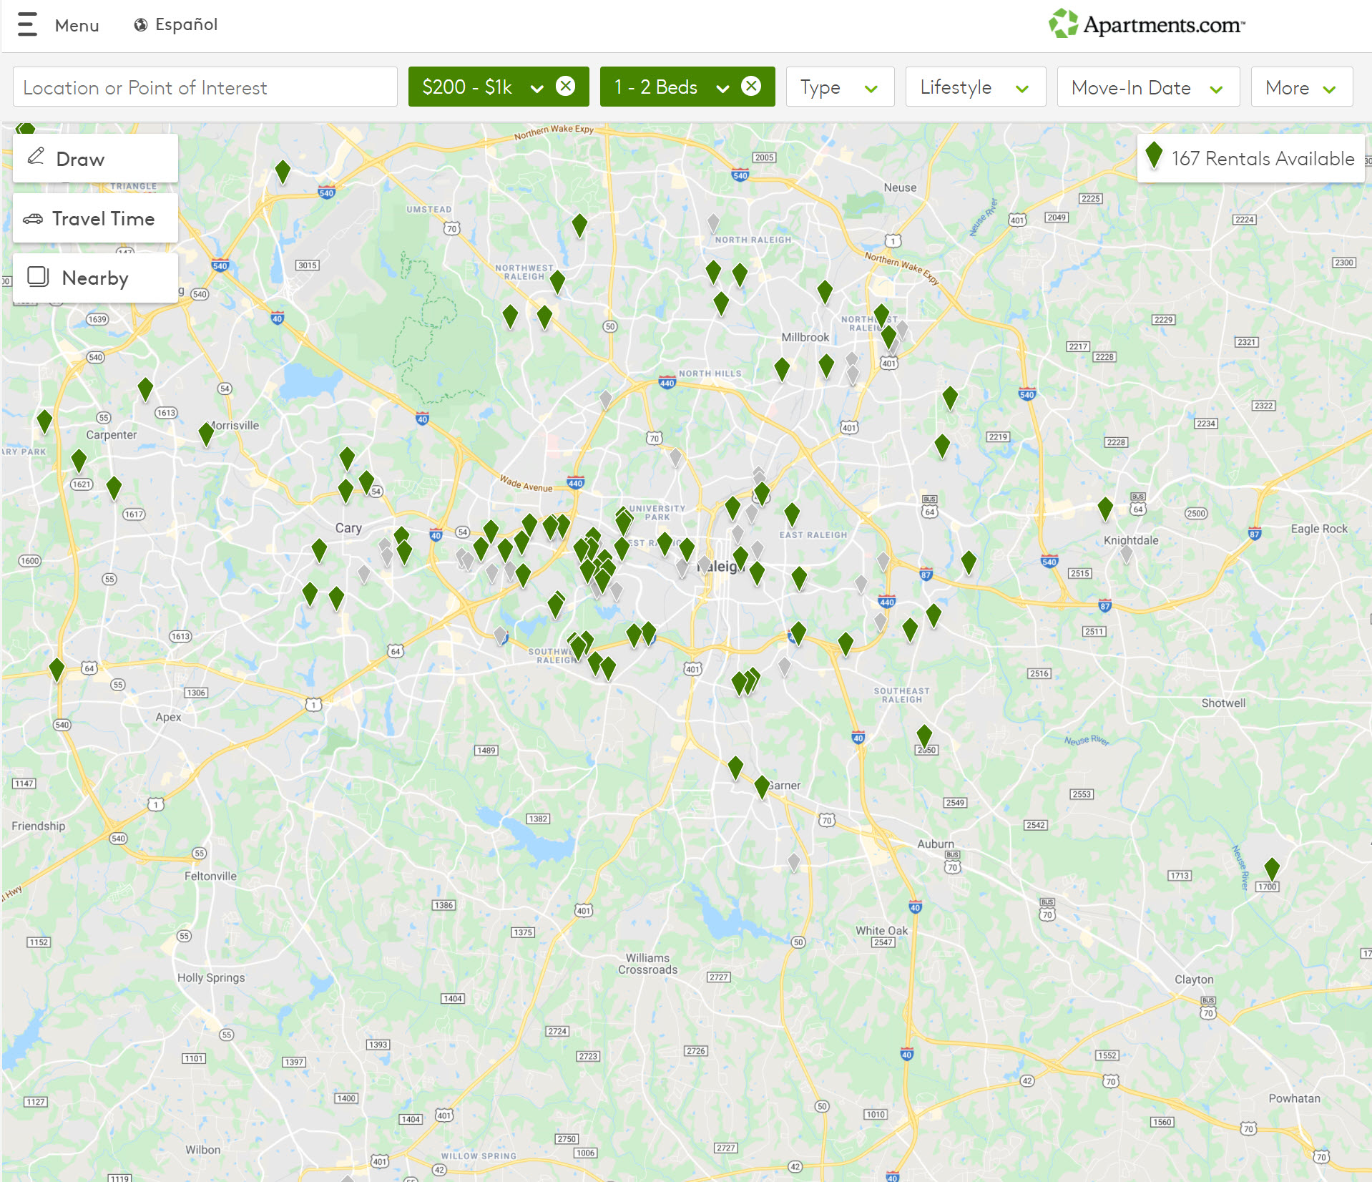1372x1182 pixels.
Task: Switch language to Español
Action: coord(186,25)
